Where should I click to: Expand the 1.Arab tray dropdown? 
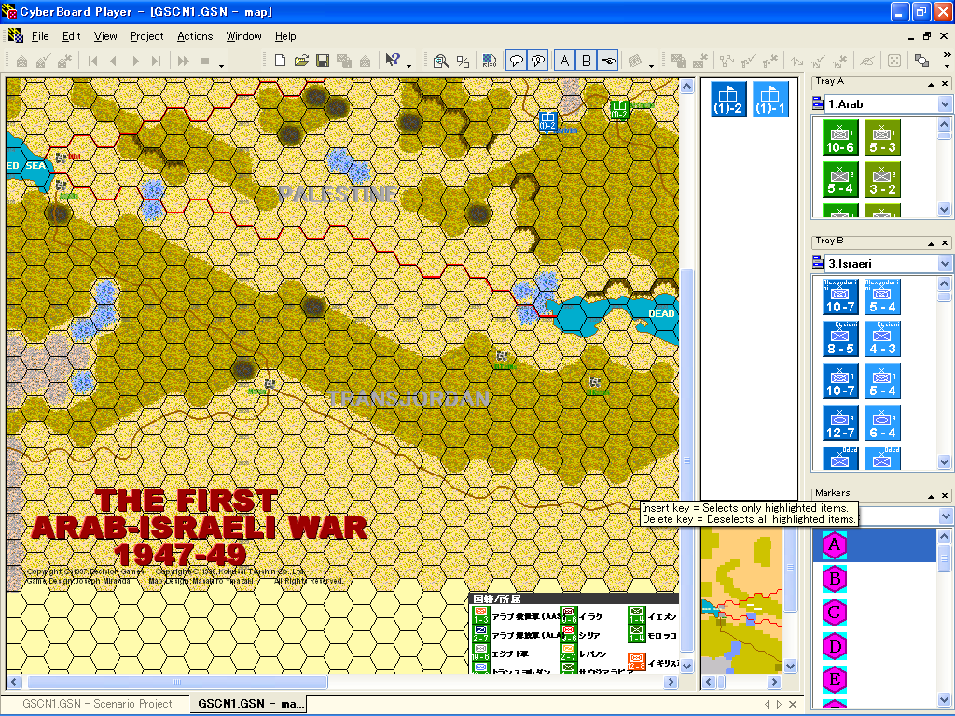coord(945,104)
